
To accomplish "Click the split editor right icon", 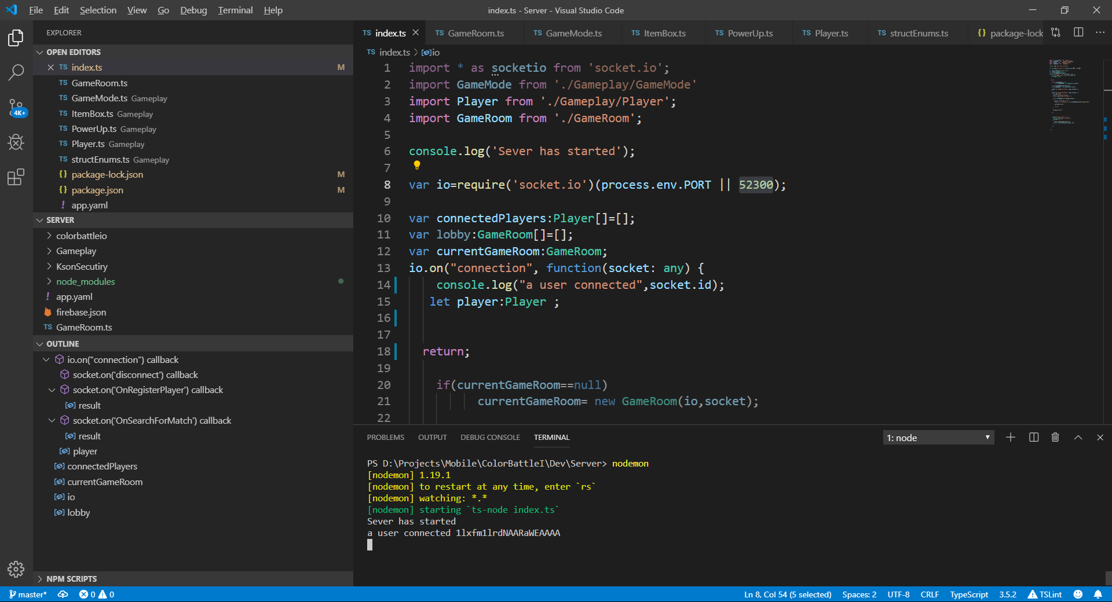I will (x=1078, y=32).
